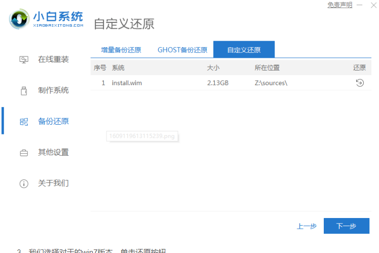
Task: Click the 小白系统 logo icon
Action: [19, 19]
